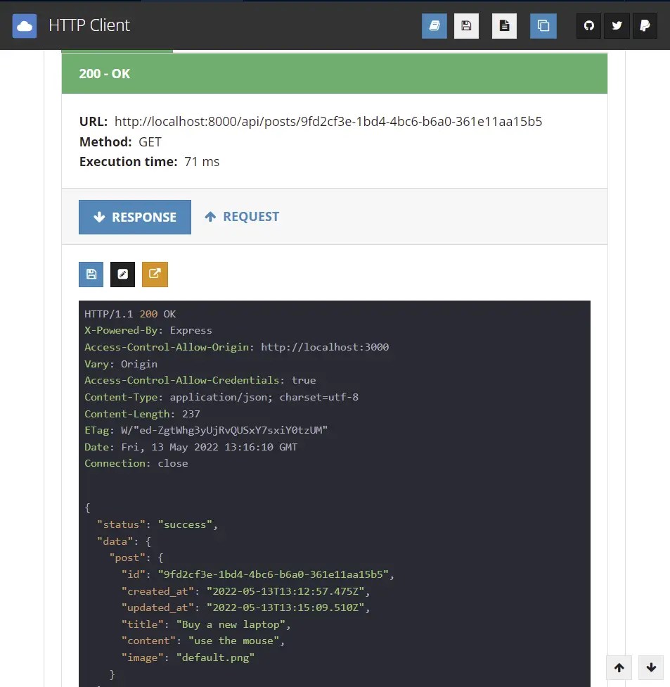
Task: Click the PayPal donation icon
Action: (x=645, y=25)
